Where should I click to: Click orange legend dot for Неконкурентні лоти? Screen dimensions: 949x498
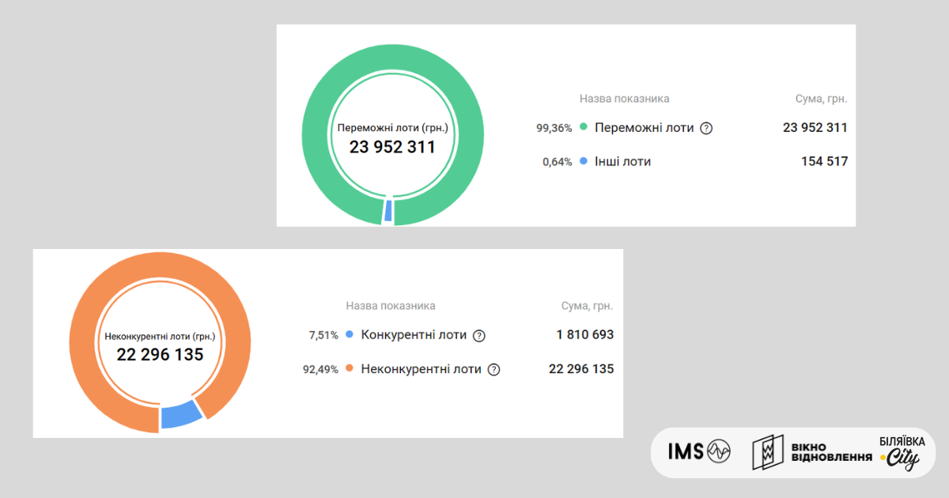click(x=350, y=368)
